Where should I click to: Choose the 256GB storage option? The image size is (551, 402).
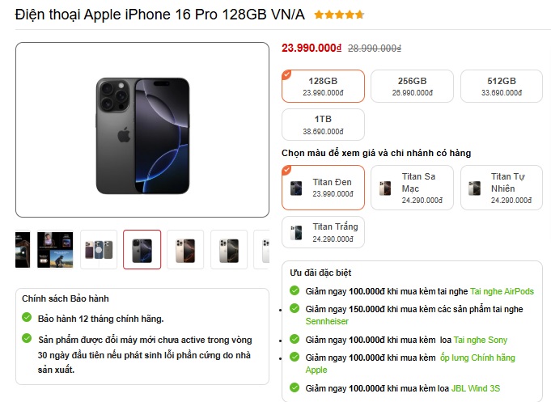click(x=412, y=86)
